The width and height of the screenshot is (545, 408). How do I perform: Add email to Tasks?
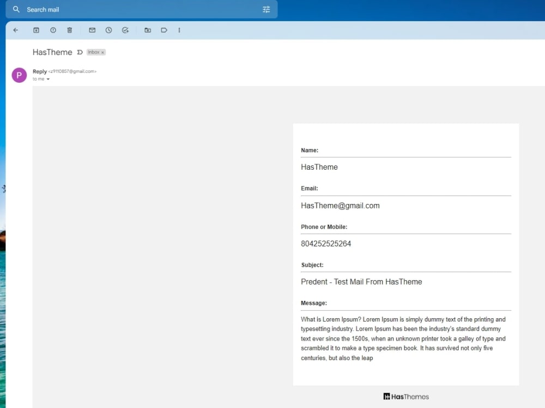(x=125, y=30)
